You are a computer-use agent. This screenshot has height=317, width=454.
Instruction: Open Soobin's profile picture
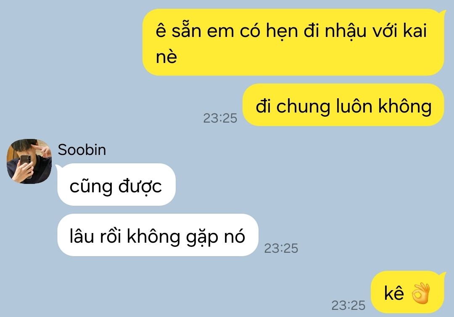(29, 161)
